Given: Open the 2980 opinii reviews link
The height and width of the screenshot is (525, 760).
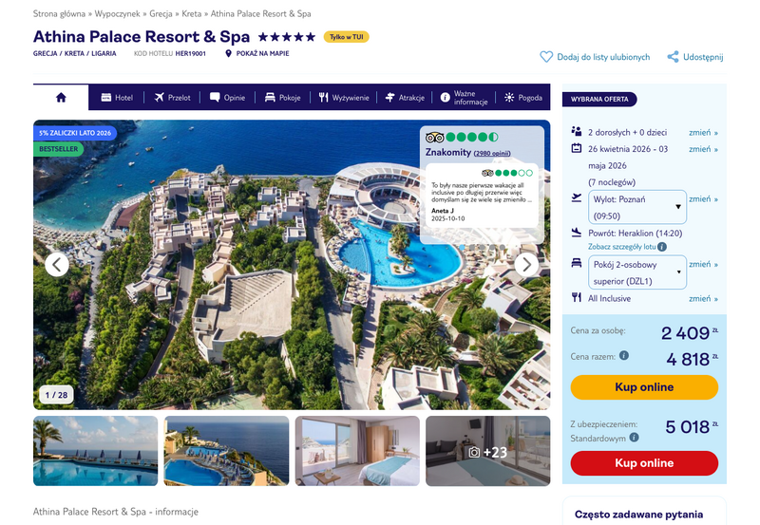Looking at the screenshot, I should pos(492,153).
